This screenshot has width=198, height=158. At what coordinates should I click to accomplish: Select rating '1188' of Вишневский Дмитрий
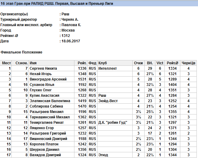(x=82, y=139)
